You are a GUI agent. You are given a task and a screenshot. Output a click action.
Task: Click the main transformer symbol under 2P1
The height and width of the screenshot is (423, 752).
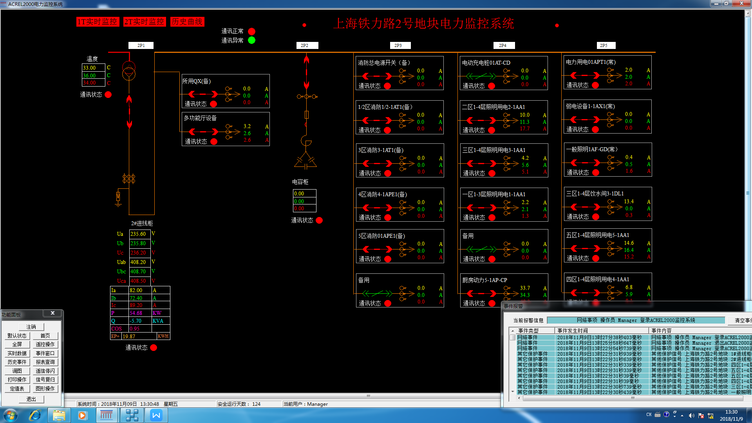tap(129, 70)
